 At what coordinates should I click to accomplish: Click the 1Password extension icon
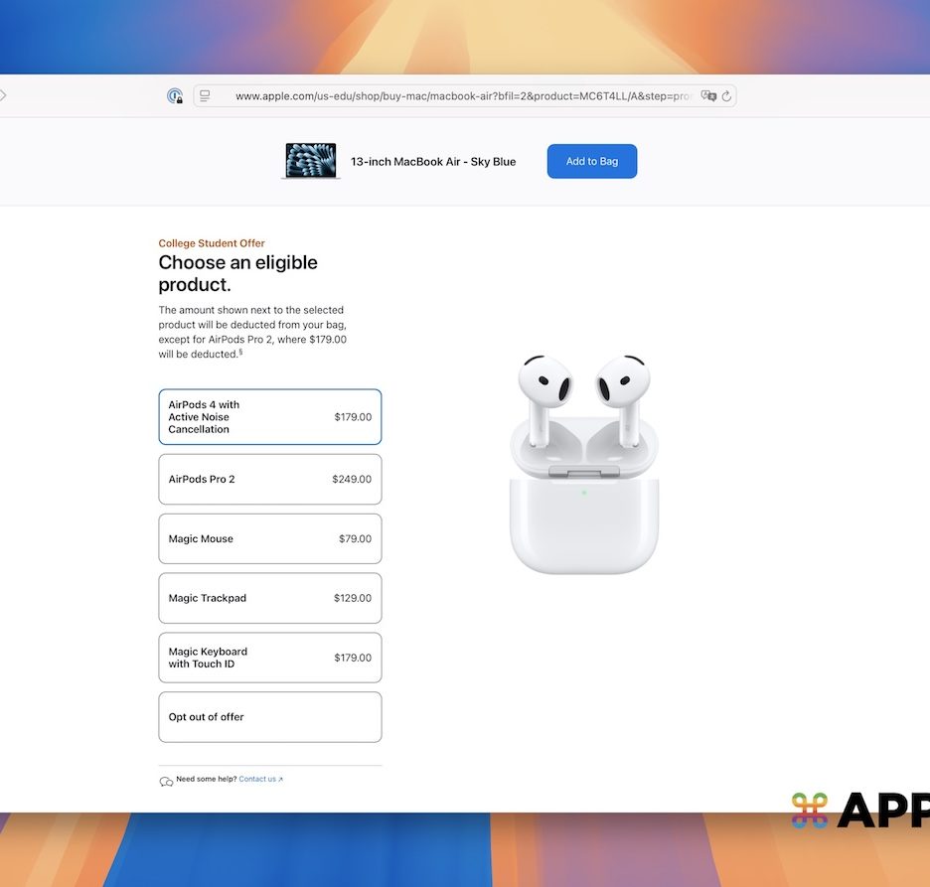click(175, 96)
